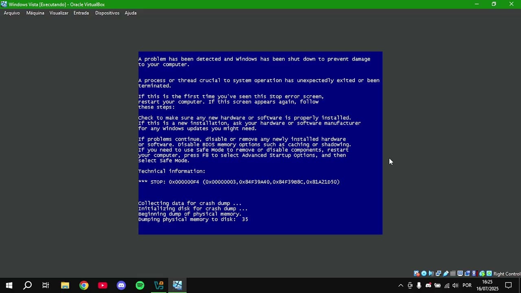This screenshot has height=293, width=521.
Task: Open VirtualBox Manager taskbar icon
Action: 159,285
